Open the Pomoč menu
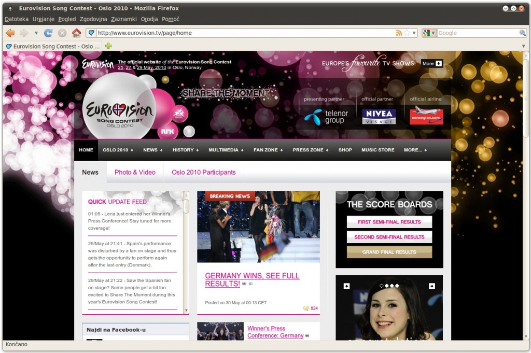Screen dimensions: 531x353 click(171, 19)
